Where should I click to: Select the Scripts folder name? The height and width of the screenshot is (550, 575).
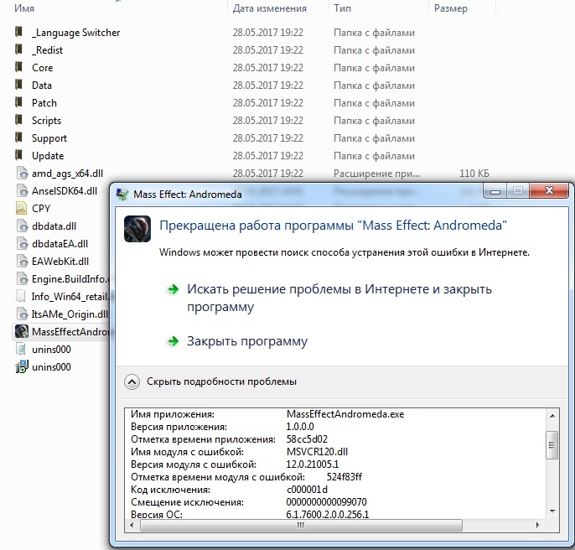click(x=47, y=121)
